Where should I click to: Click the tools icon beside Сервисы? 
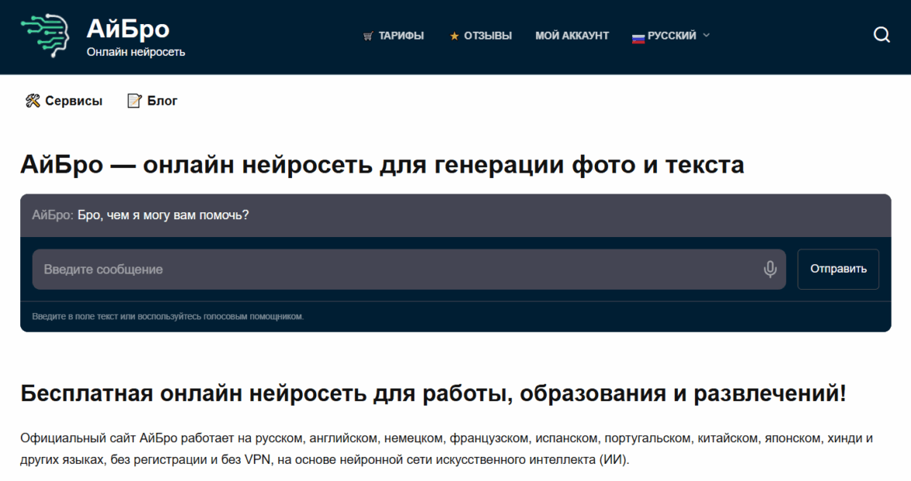(33, 101)
